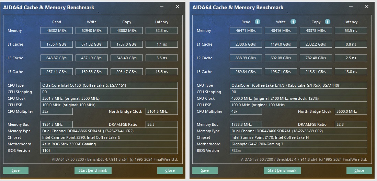The height and width of the screenshot is (181, 377).
Task: Close the left AIDA64 window via X
Action: click(x=178, y=7)
